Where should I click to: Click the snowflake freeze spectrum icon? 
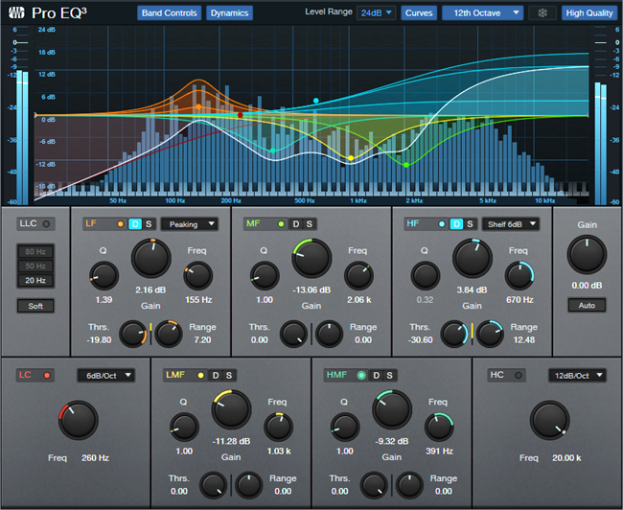[542, 13]
